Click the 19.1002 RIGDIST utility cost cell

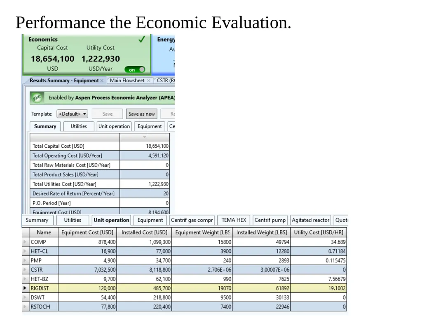click(x=319, y=288)
